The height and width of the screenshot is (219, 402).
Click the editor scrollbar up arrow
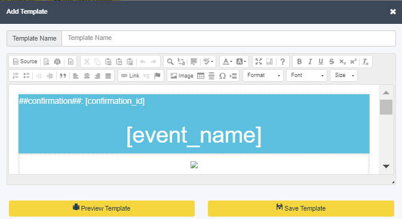point(386,92)
